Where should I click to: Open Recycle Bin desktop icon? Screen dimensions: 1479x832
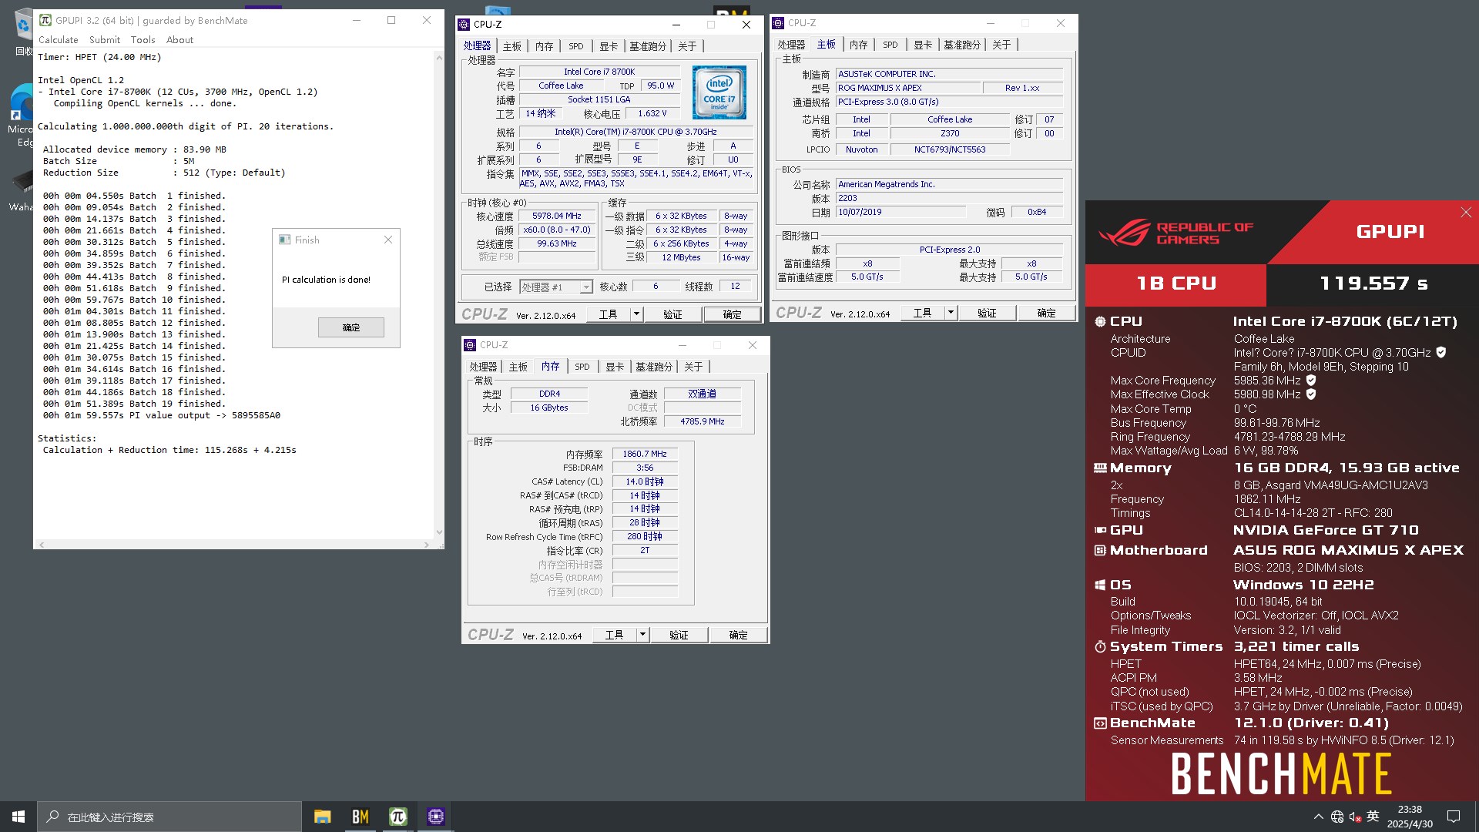click(x=23, y=32)
